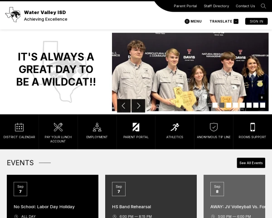The image size is (272, 218).
Task: Click the FFA students slideshow photo
Action: coord(190,72)
